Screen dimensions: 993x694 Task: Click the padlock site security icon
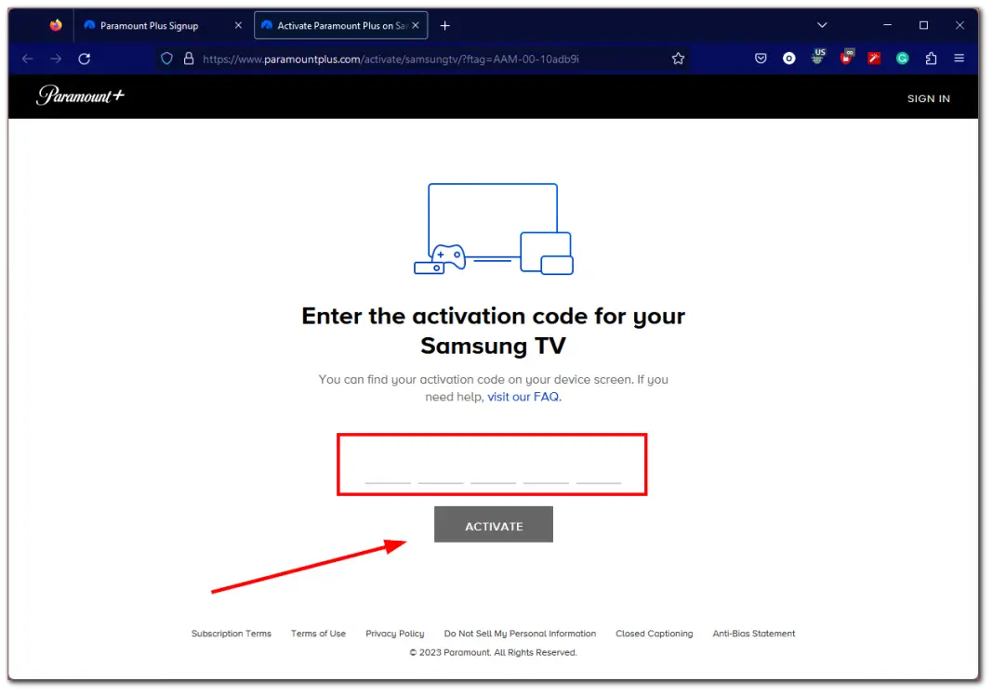[x=188, y=58]
